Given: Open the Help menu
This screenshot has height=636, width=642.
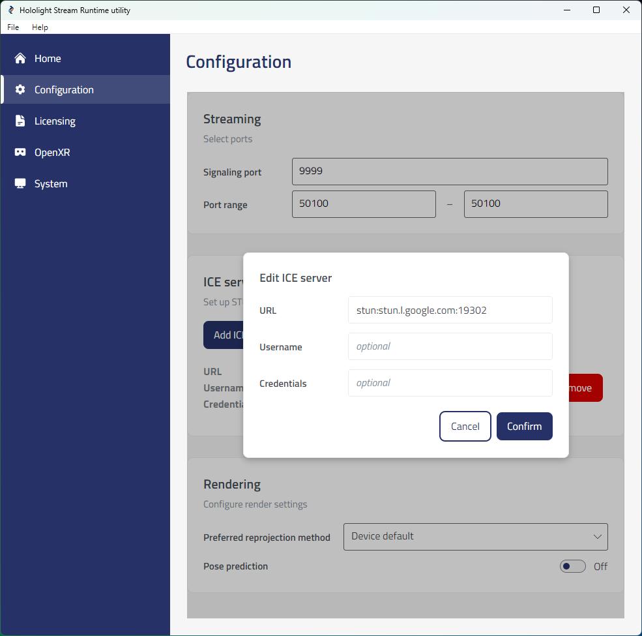Looking at the screenshot, I should (x=40, y=27).
